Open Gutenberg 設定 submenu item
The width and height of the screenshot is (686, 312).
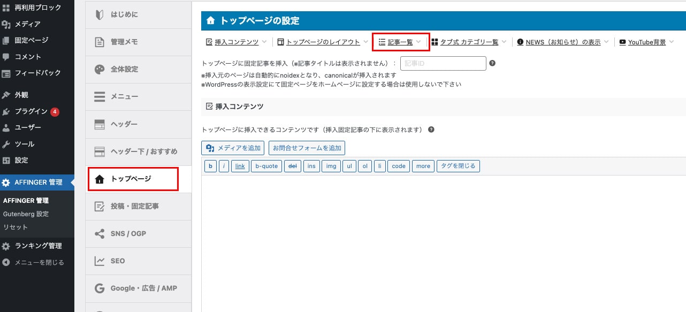pyautogui.click(x=26, y=214)
